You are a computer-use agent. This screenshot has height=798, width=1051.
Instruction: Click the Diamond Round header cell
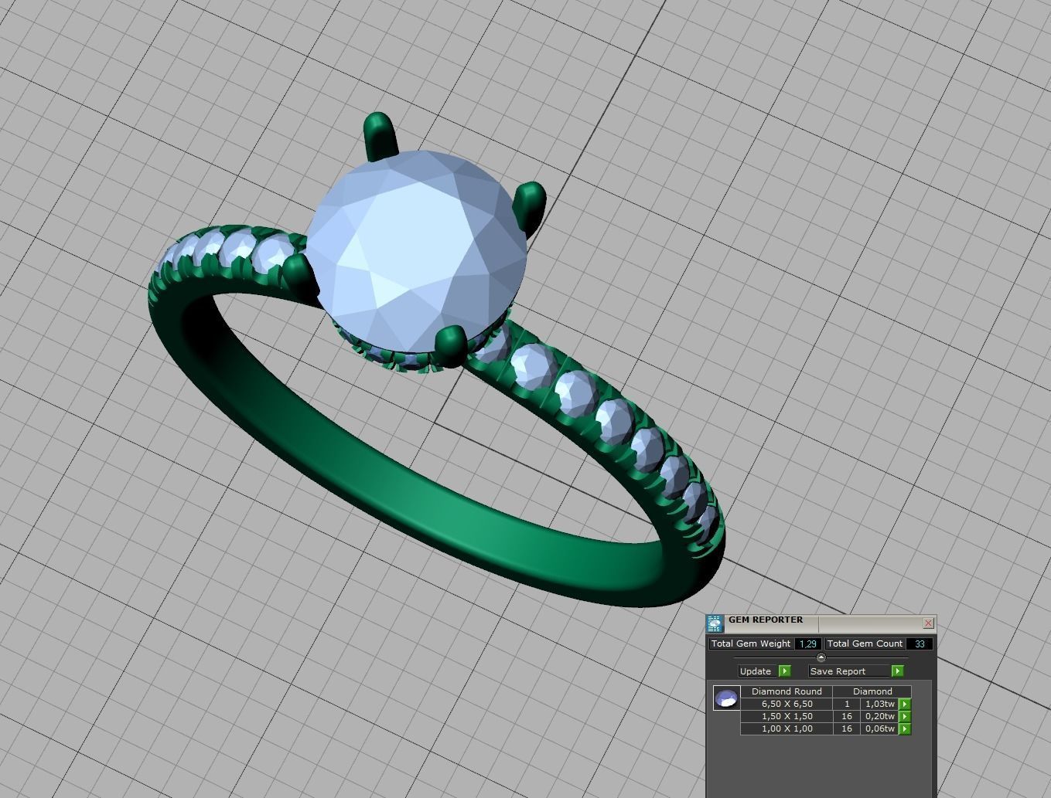[x=787, y=691]
